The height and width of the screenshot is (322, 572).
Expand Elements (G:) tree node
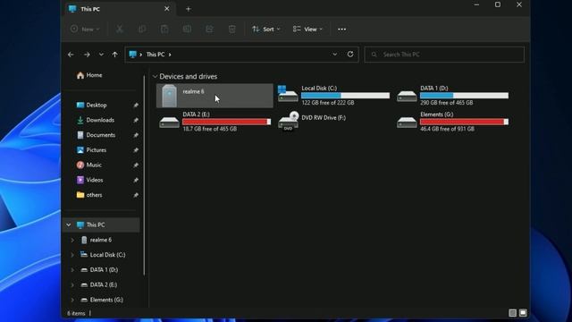coord(72,300)
